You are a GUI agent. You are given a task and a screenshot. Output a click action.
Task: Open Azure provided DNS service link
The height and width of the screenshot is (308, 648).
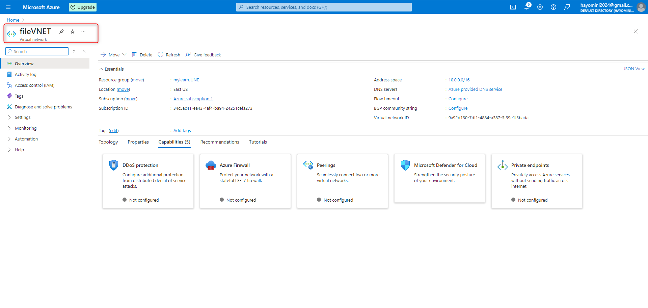476,89
